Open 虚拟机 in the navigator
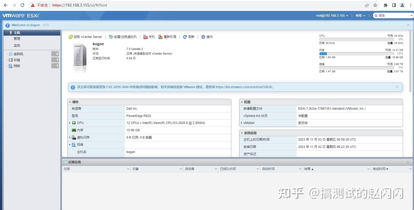 [x=18, y=54]
